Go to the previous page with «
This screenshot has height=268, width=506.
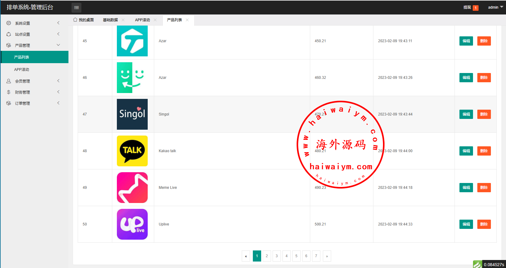pyautogui.click(x=246, y=256)
